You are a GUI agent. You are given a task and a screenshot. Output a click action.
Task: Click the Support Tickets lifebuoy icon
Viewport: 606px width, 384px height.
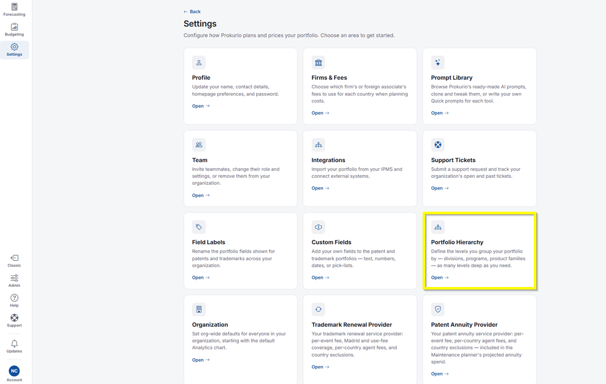(x=438, y=145)
